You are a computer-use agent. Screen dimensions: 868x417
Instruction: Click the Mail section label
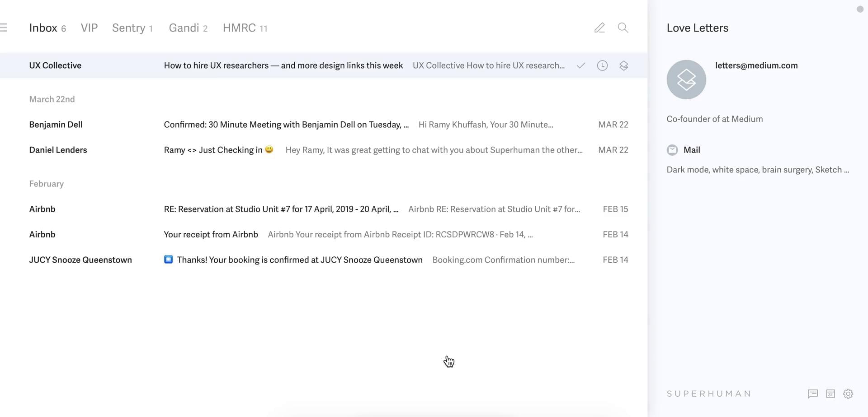[692, 150]
